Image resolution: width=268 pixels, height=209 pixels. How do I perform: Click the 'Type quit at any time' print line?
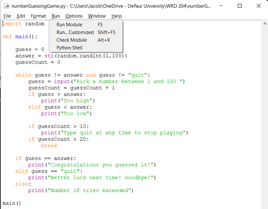[114, 133]
